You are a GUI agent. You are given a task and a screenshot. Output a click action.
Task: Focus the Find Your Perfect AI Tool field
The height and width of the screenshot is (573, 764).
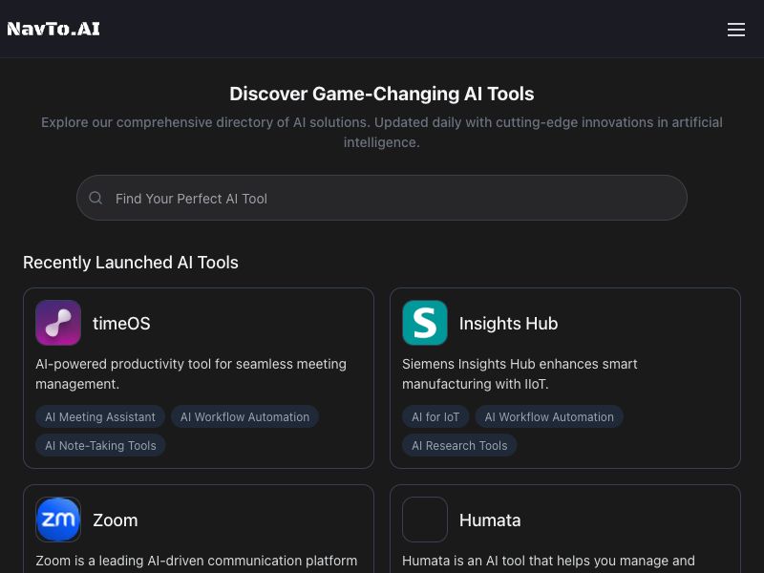[382, 198]
